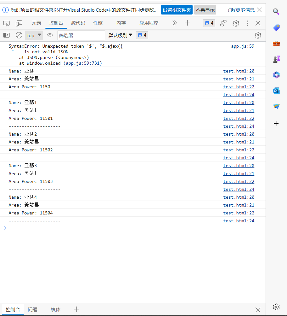Click the 筛选器 filter input field
The image size is (287, 316).
pos(81,35)
